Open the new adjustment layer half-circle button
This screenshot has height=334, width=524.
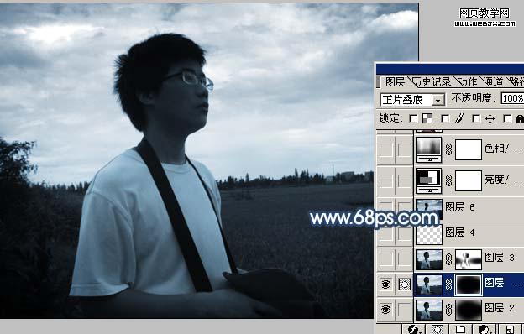(485, 329)
